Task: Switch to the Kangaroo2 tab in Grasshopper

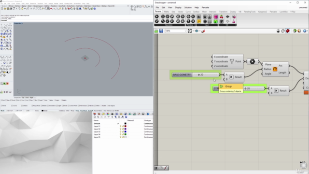Action: tap(263, 12)
